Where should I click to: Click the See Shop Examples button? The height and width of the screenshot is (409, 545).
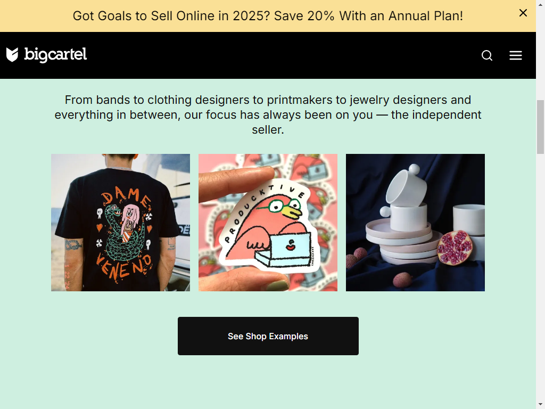[x=268, y=336]
